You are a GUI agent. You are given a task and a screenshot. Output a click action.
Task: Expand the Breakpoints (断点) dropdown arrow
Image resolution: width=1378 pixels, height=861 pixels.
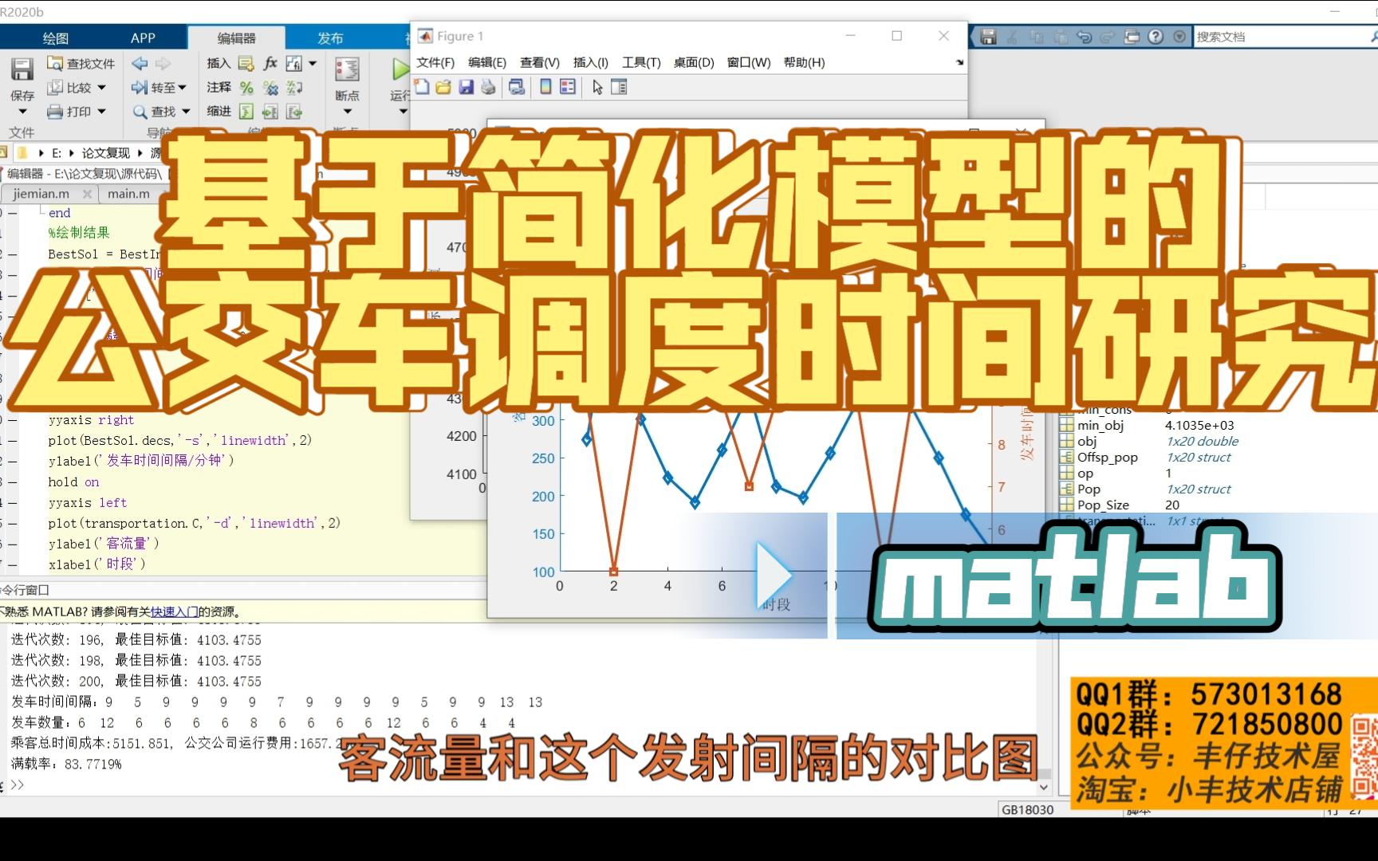[347, 112]
